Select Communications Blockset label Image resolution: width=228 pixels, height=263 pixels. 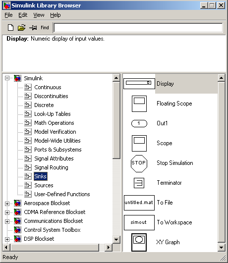(x=54, y=221)
